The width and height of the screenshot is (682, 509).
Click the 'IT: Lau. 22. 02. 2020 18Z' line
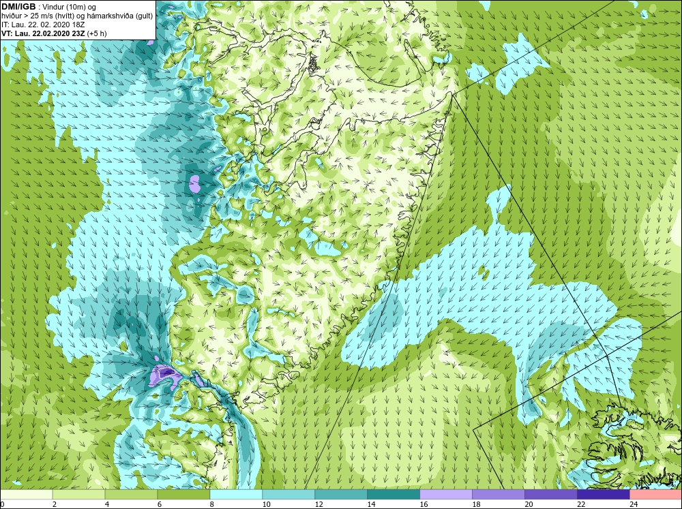[42, 25]
